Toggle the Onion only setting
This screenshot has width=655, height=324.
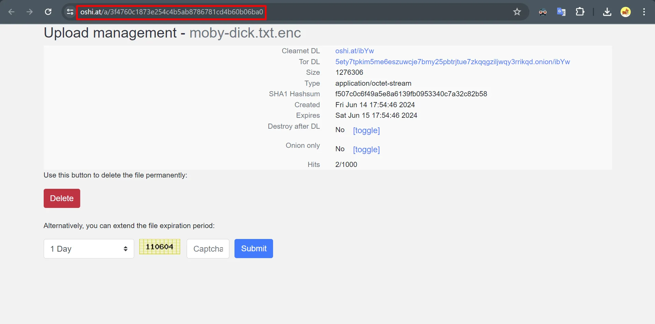click(x=366, y=150)
